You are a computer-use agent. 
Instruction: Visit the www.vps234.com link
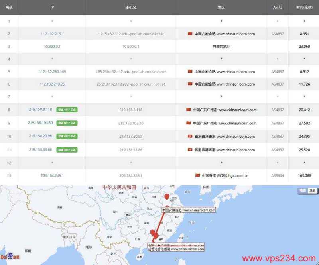278,257
